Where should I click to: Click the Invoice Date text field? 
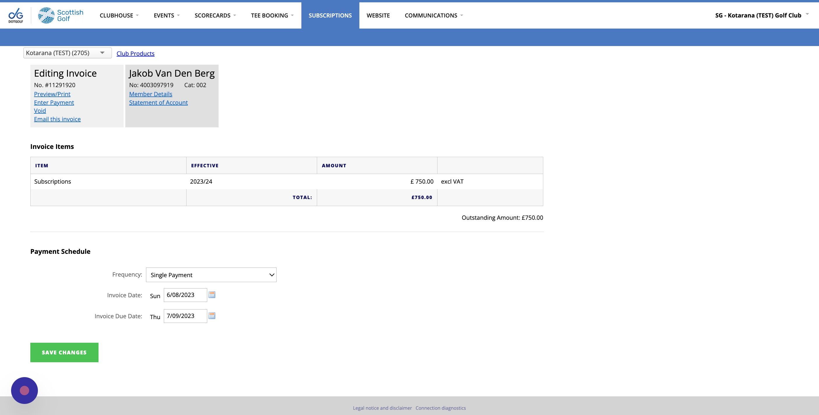tap(185, 295)
